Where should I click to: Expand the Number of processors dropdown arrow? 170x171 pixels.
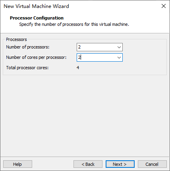[x=119, y=47]
